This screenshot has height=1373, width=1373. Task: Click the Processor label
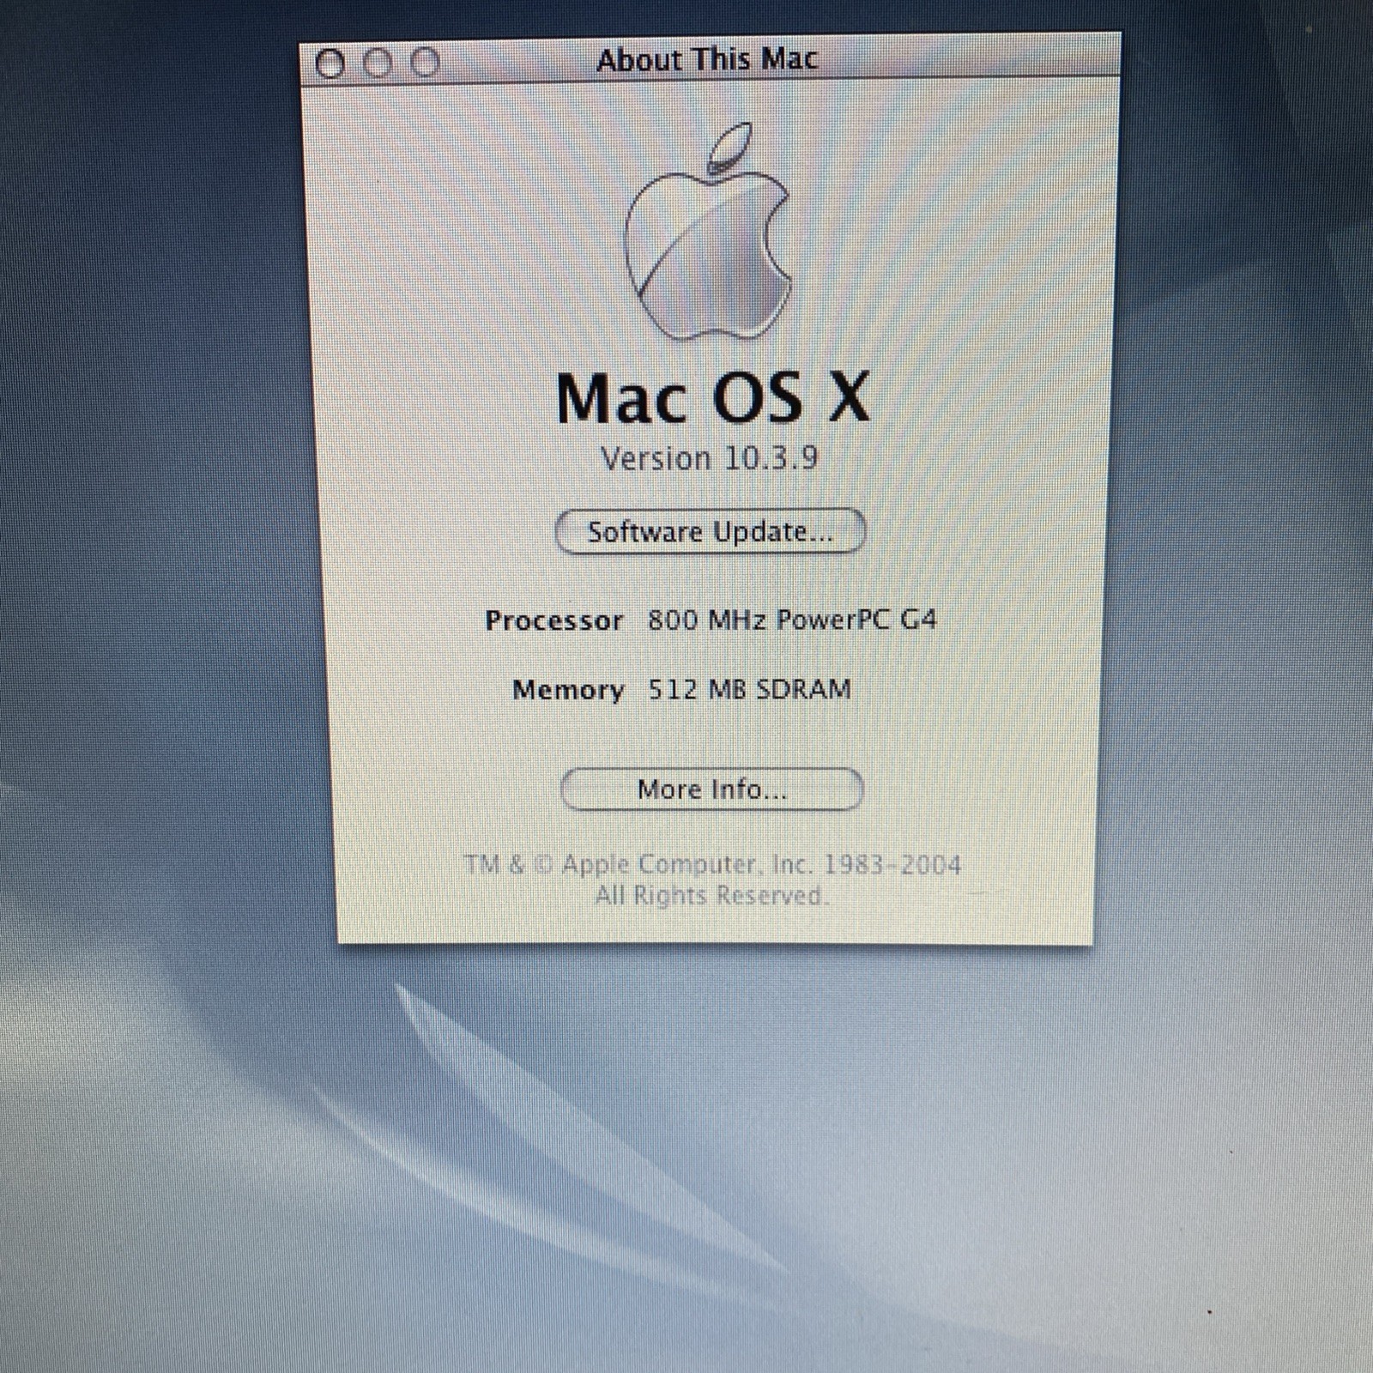click(553, 620)
